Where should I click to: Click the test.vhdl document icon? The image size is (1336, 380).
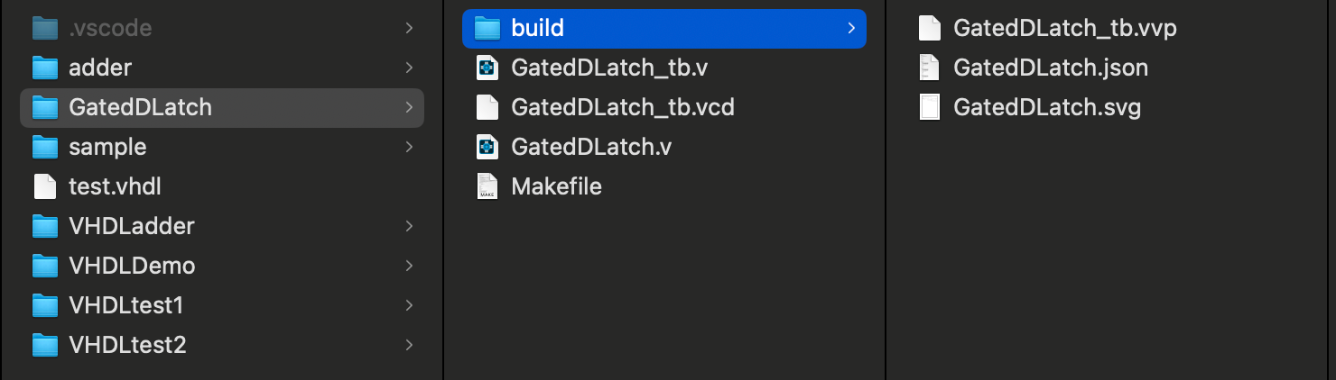tap(44, 186)
